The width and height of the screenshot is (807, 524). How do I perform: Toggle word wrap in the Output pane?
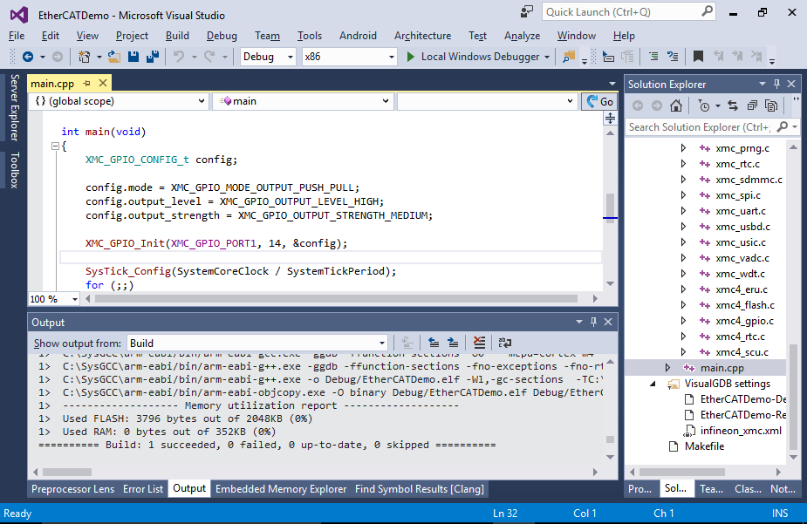[x=504, y=343]
